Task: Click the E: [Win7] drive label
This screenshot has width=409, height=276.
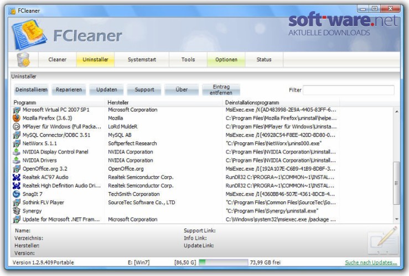Action: coord(139,262)
